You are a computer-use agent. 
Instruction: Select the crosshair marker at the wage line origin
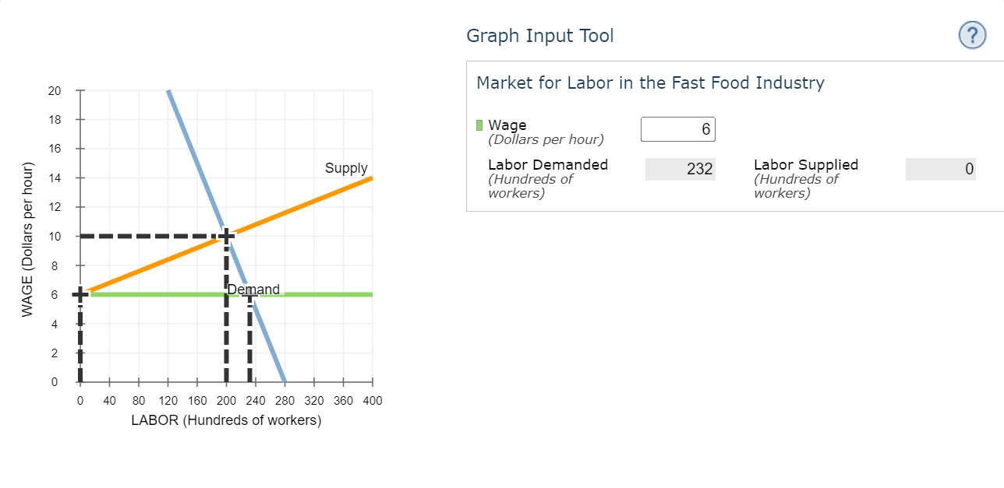click(80, 294)
